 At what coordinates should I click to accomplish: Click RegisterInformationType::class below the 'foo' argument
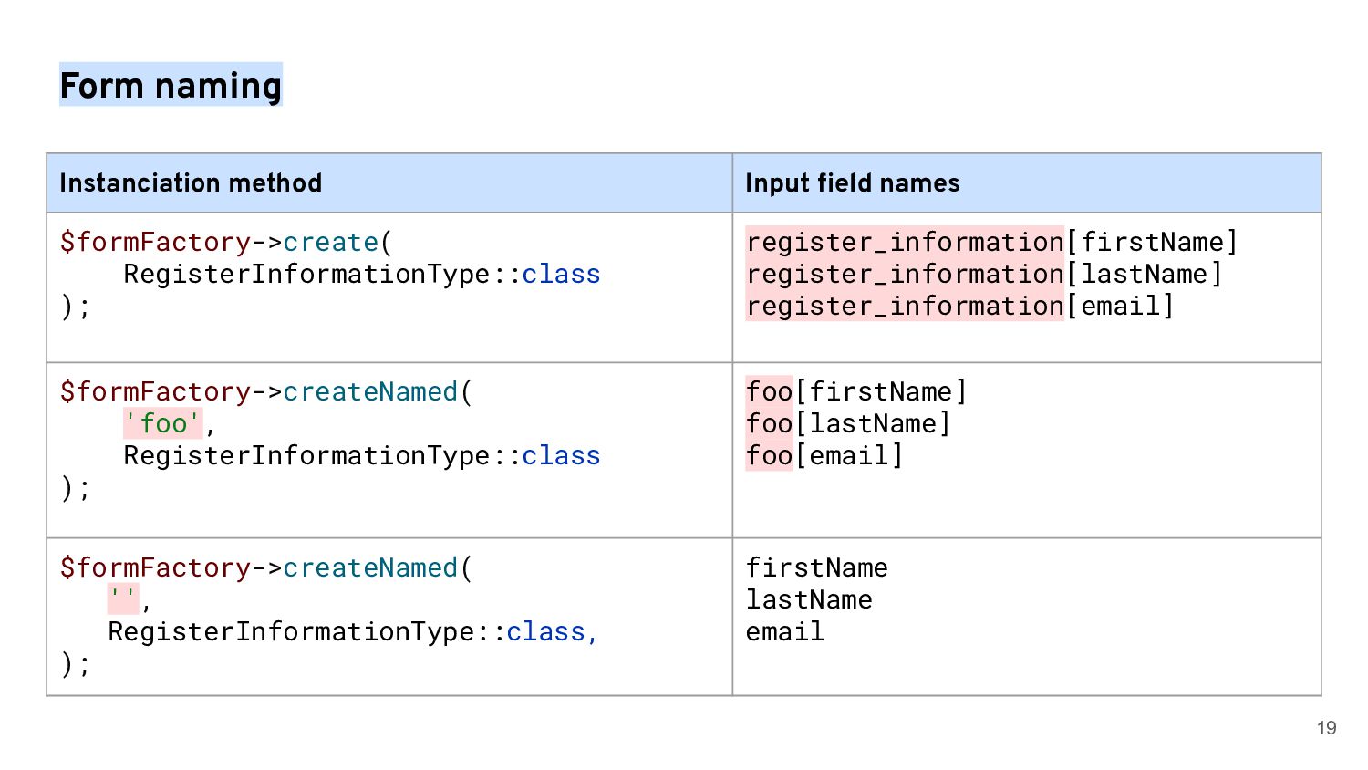tap(361, 456)
